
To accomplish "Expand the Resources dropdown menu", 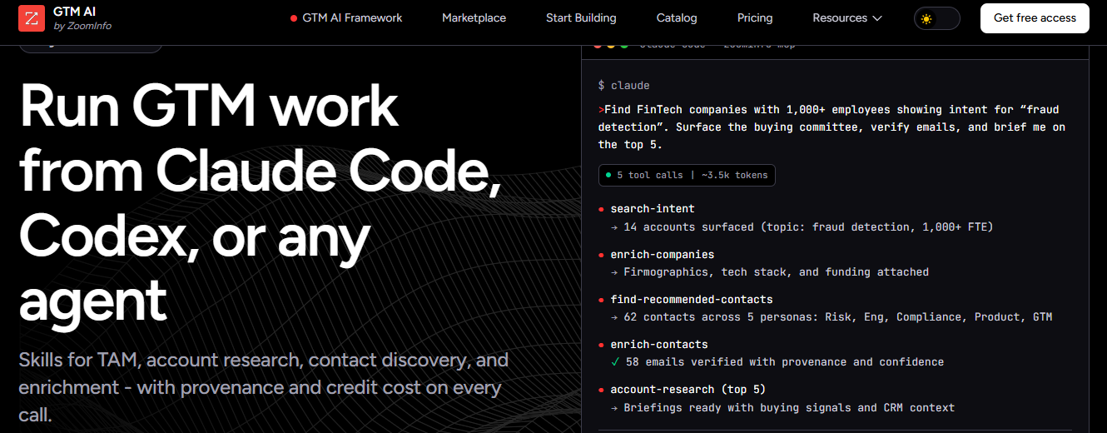I will 847,18.
